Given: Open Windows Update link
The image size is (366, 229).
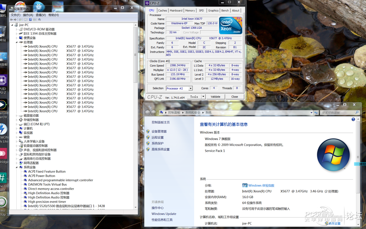Looking at the screenshot, I should click(x=164, y=214).
